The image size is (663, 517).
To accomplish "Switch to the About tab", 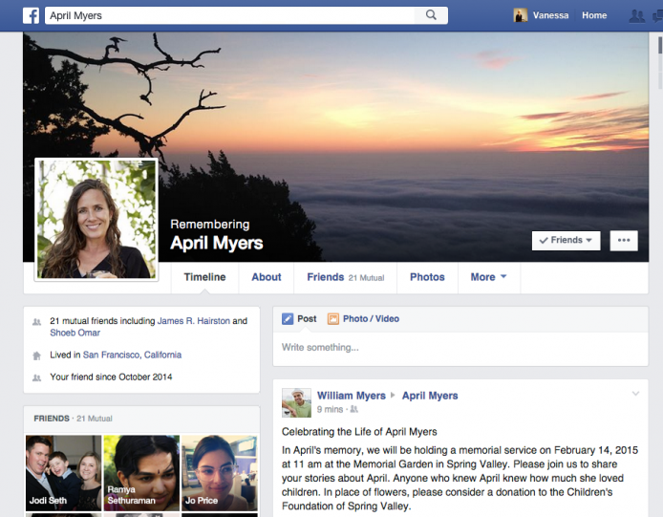I will (x=267, y=277).
